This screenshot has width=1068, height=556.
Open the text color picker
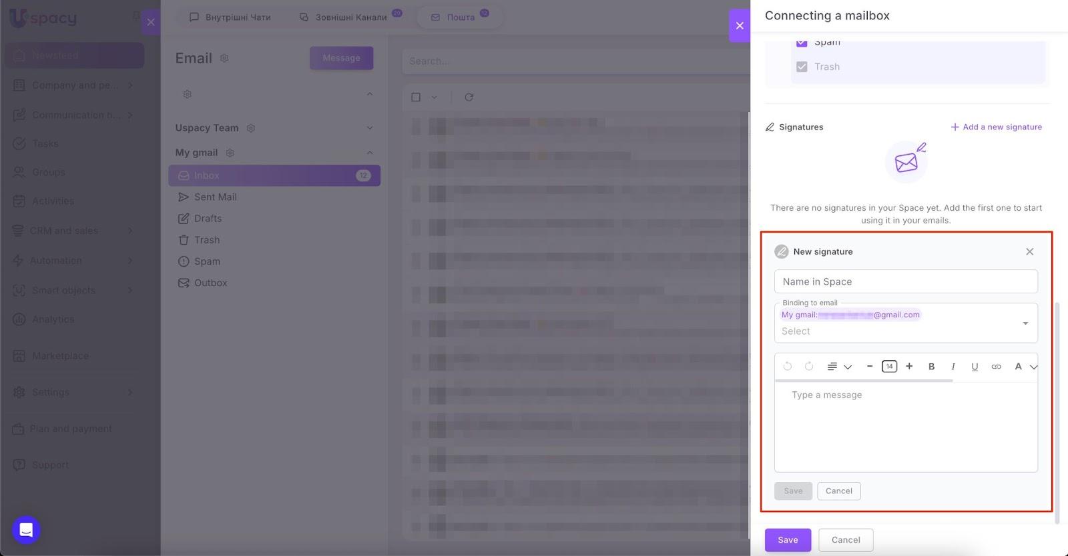click(1025, 367)
